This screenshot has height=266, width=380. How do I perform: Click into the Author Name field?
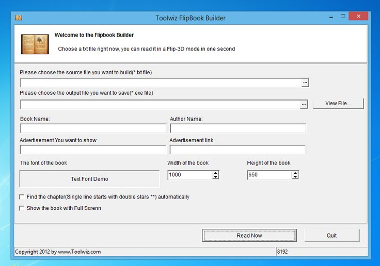tap(237, 128)
